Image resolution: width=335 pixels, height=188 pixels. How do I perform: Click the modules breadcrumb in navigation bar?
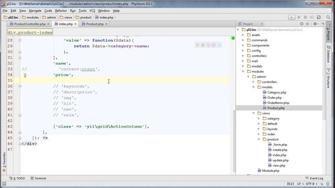(x=30, y=17)
